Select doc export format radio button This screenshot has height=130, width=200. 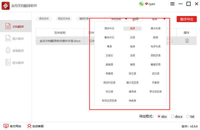[159, 116]
